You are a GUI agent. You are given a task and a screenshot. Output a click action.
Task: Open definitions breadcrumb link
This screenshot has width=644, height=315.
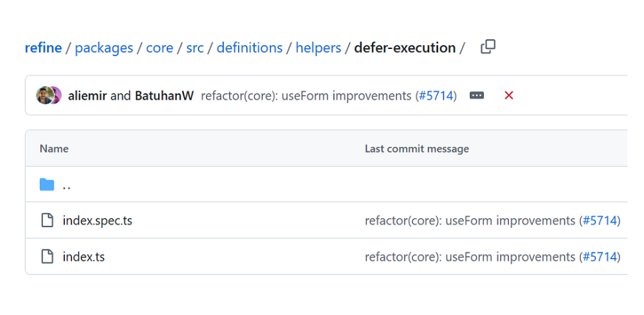pos(250,48)
